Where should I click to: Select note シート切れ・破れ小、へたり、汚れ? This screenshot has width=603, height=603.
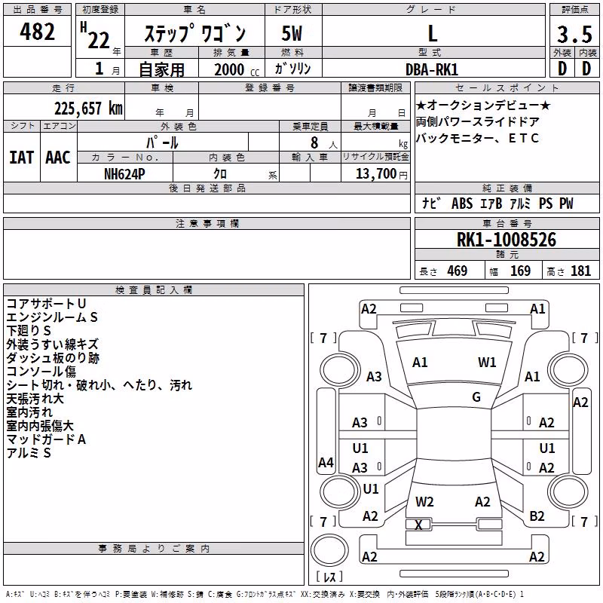[99, 385]
